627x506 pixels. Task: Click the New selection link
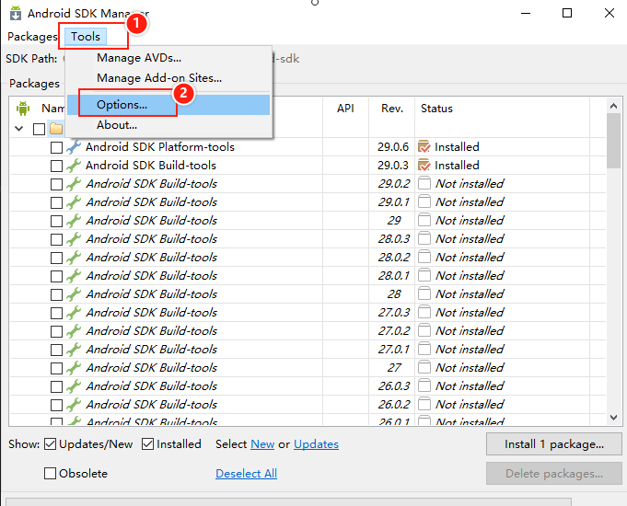tap(262, 444)
